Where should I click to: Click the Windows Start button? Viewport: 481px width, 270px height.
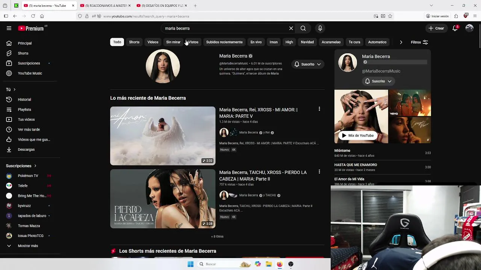pos(191,264)
